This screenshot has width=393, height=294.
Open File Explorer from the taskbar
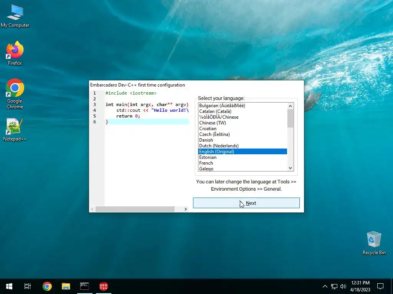tap(66, 286)
